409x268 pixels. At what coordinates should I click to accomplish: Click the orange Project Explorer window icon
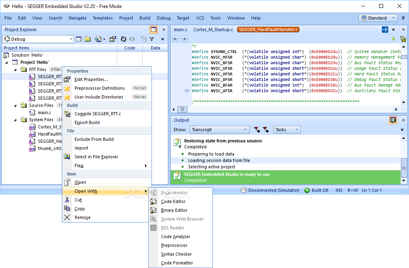coord(153,30)
